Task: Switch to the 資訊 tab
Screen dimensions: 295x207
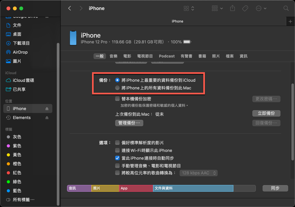Action: pos(243,56)
